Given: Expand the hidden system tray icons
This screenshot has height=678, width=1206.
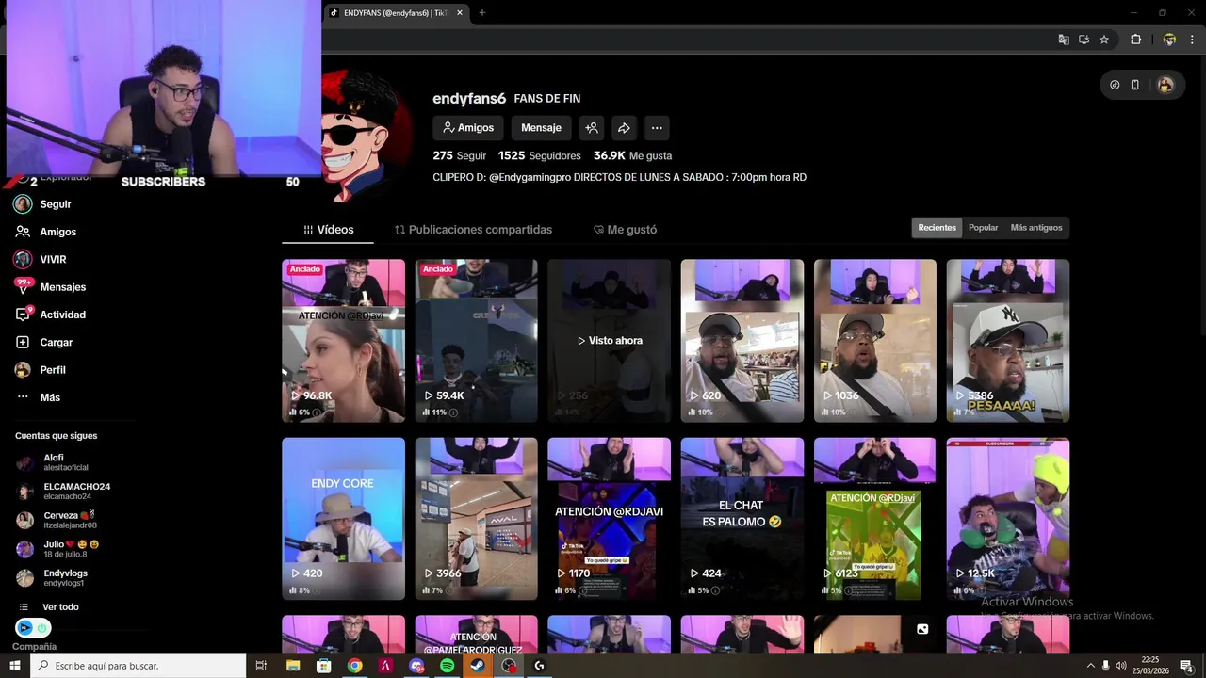Looking at the screenshot, I should 1091,666.
